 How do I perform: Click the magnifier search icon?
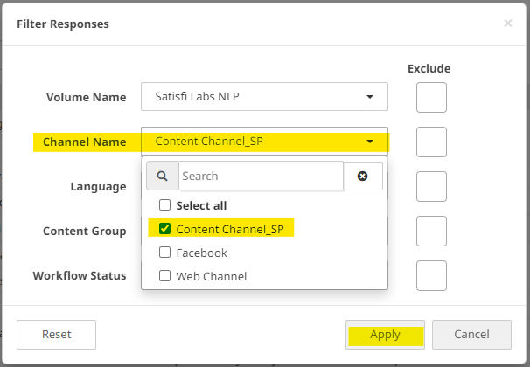[162, 176]
